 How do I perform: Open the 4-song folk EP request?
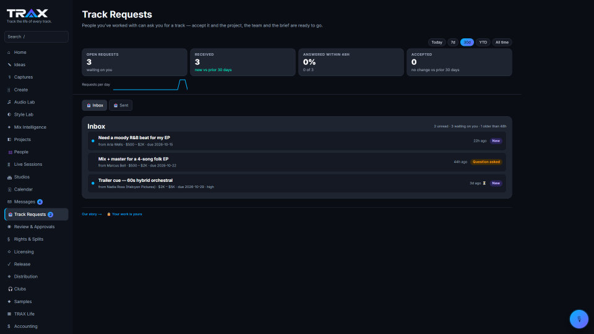coord(296,162)
